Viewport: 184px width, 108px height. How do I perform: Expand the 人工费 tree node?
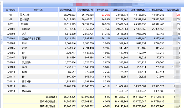coord(21,15)
